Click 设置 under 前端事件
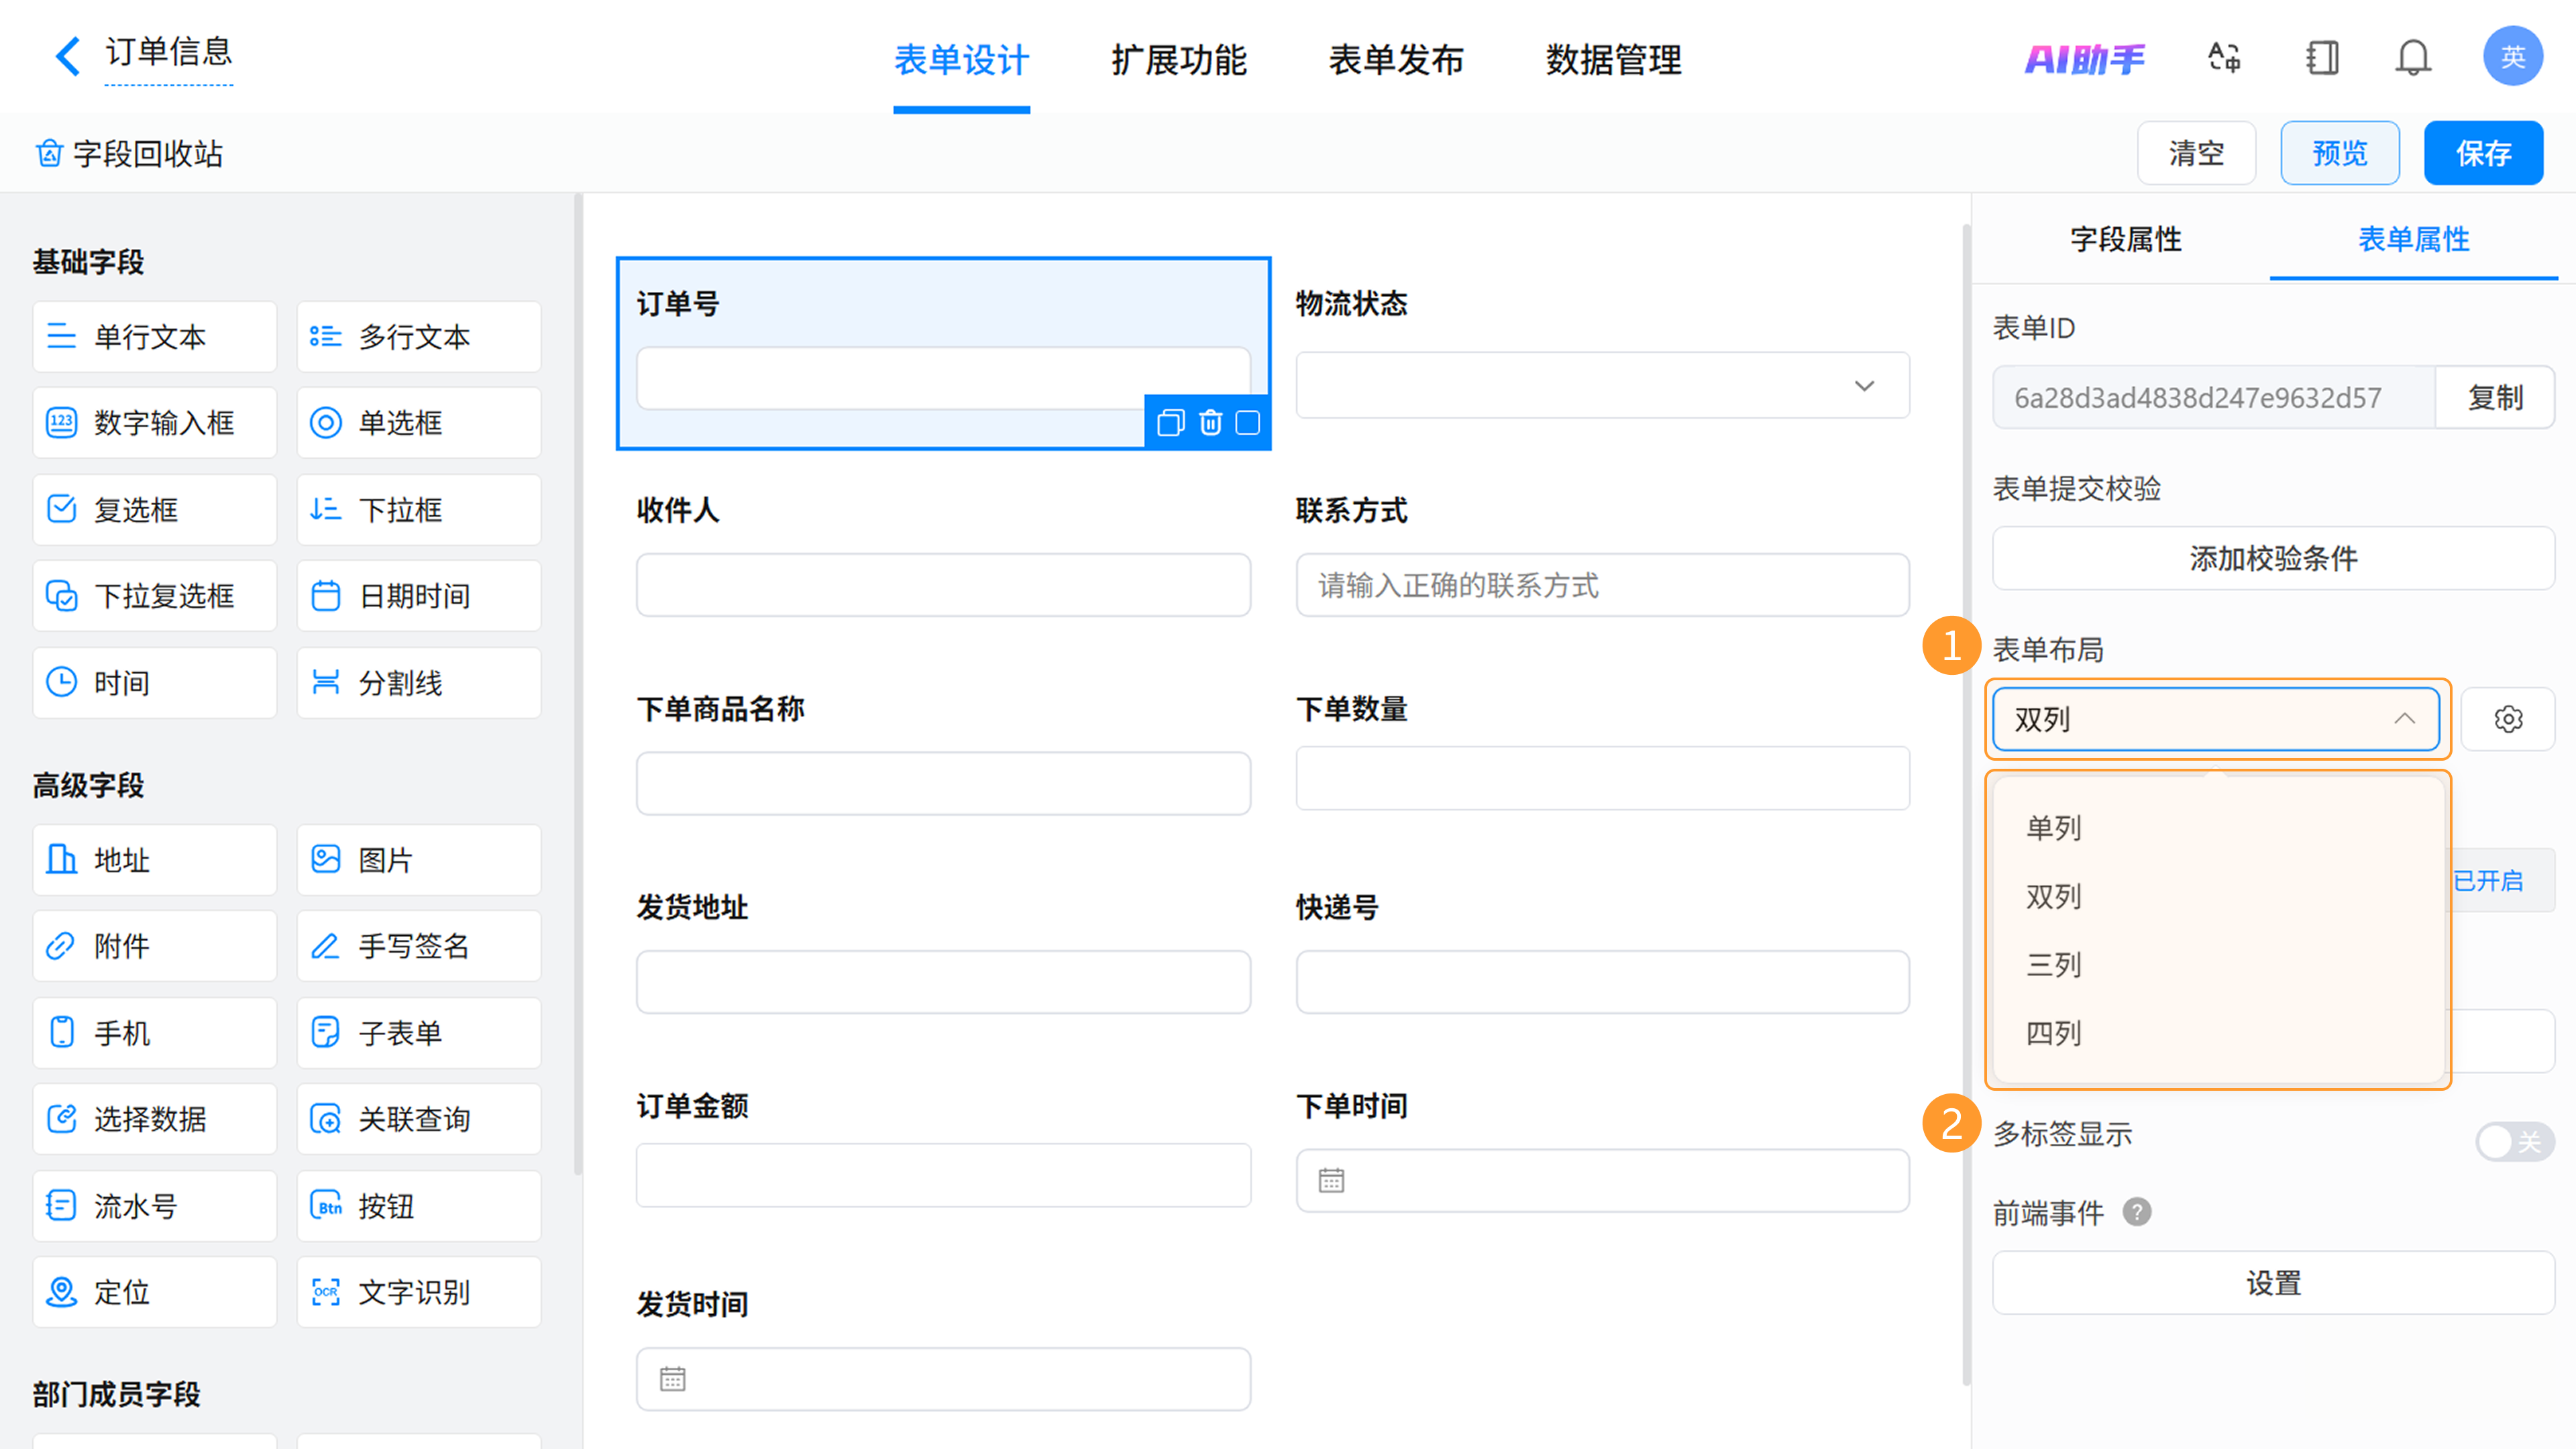This screenshot has height=1449, width=2576. (2273, 1283)
